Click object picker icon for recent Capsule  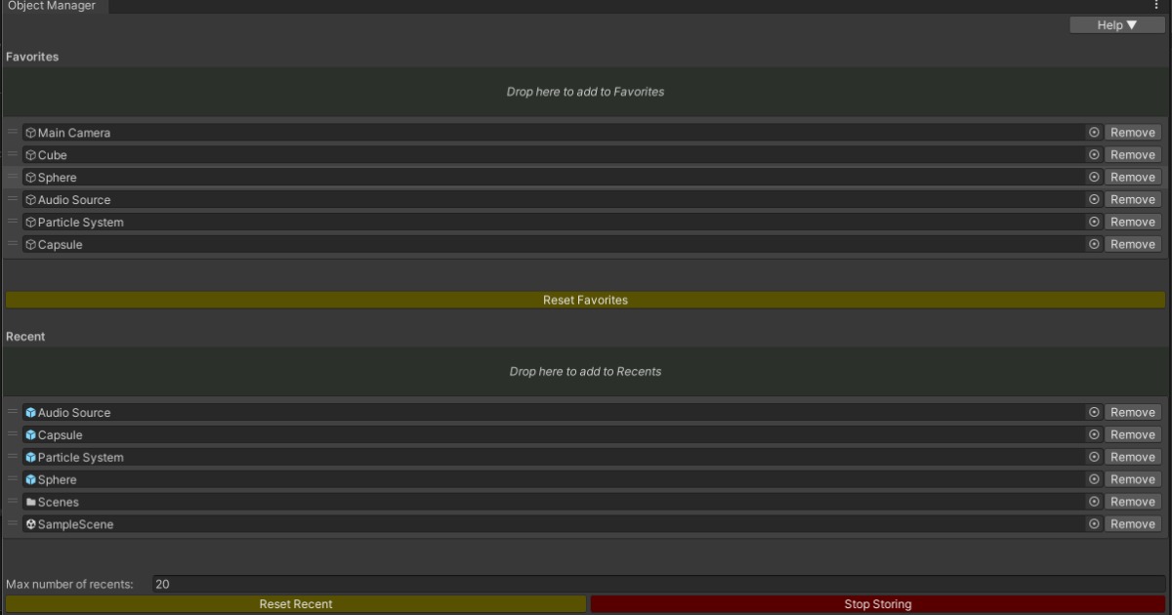point(1094,435)
